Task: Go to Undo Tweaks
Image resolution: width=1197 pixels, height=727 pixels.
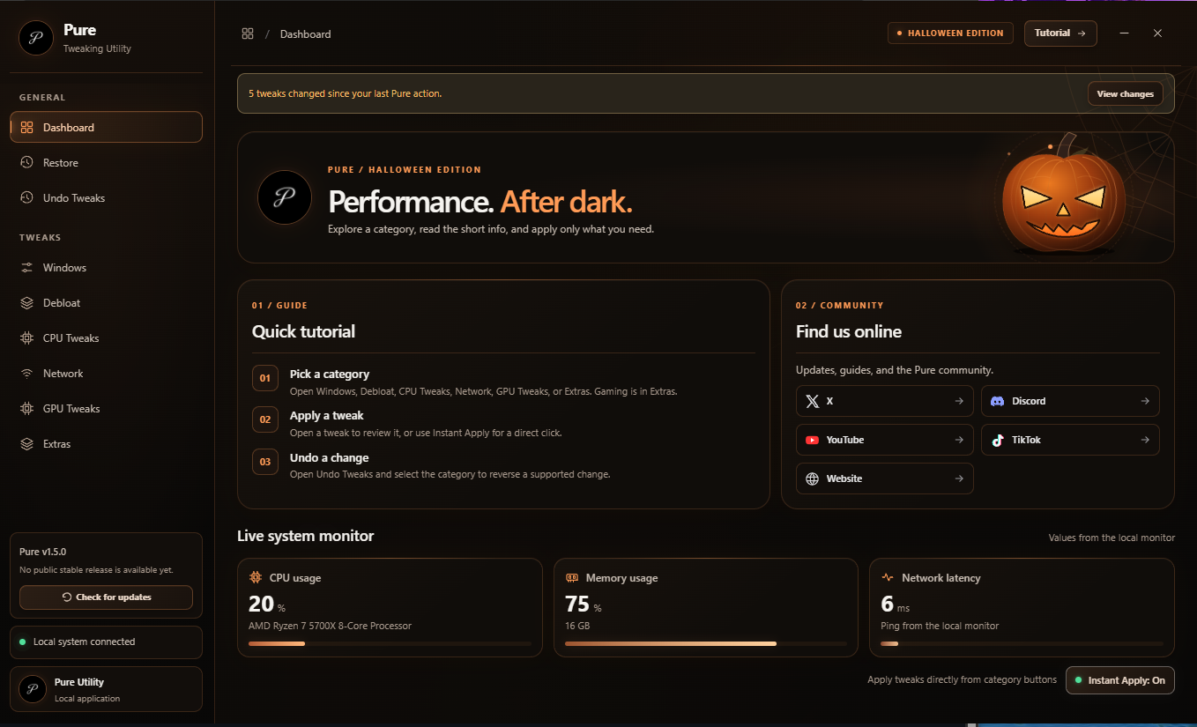Action: click(106, 198)
